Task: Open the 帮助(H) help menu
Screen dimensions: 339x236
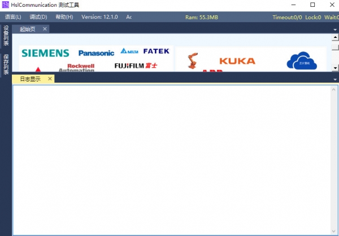Action: pyautogui.click(x=64, y=17)
